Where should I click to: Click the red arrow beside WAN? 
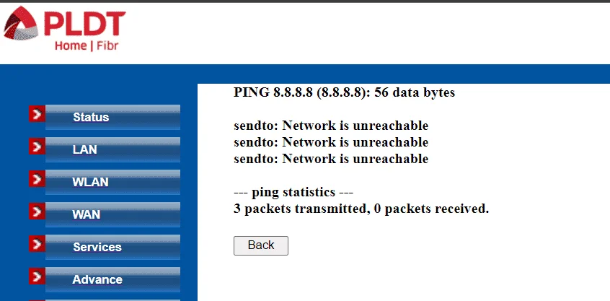coord(37,211)
